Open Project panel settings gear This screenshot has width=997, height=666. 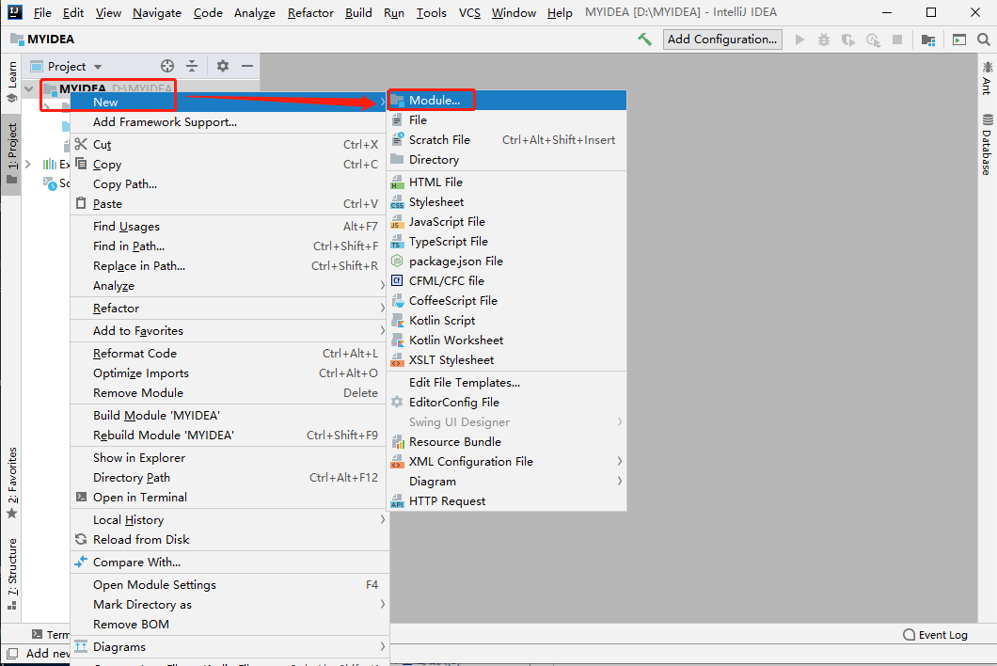coord(223,66)
